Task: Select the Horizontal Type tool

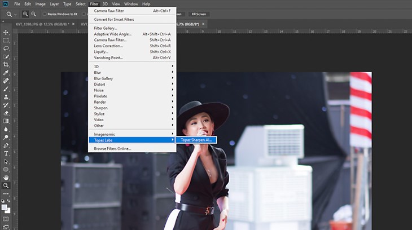Action: pos(6,153)
